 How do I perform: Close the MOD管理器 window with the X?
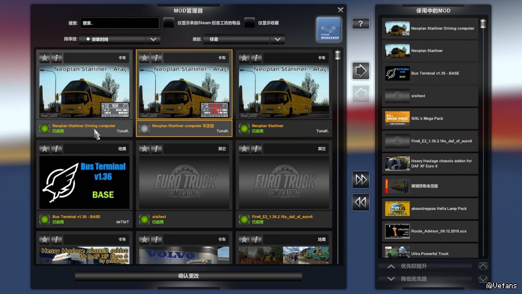[341, 10]
